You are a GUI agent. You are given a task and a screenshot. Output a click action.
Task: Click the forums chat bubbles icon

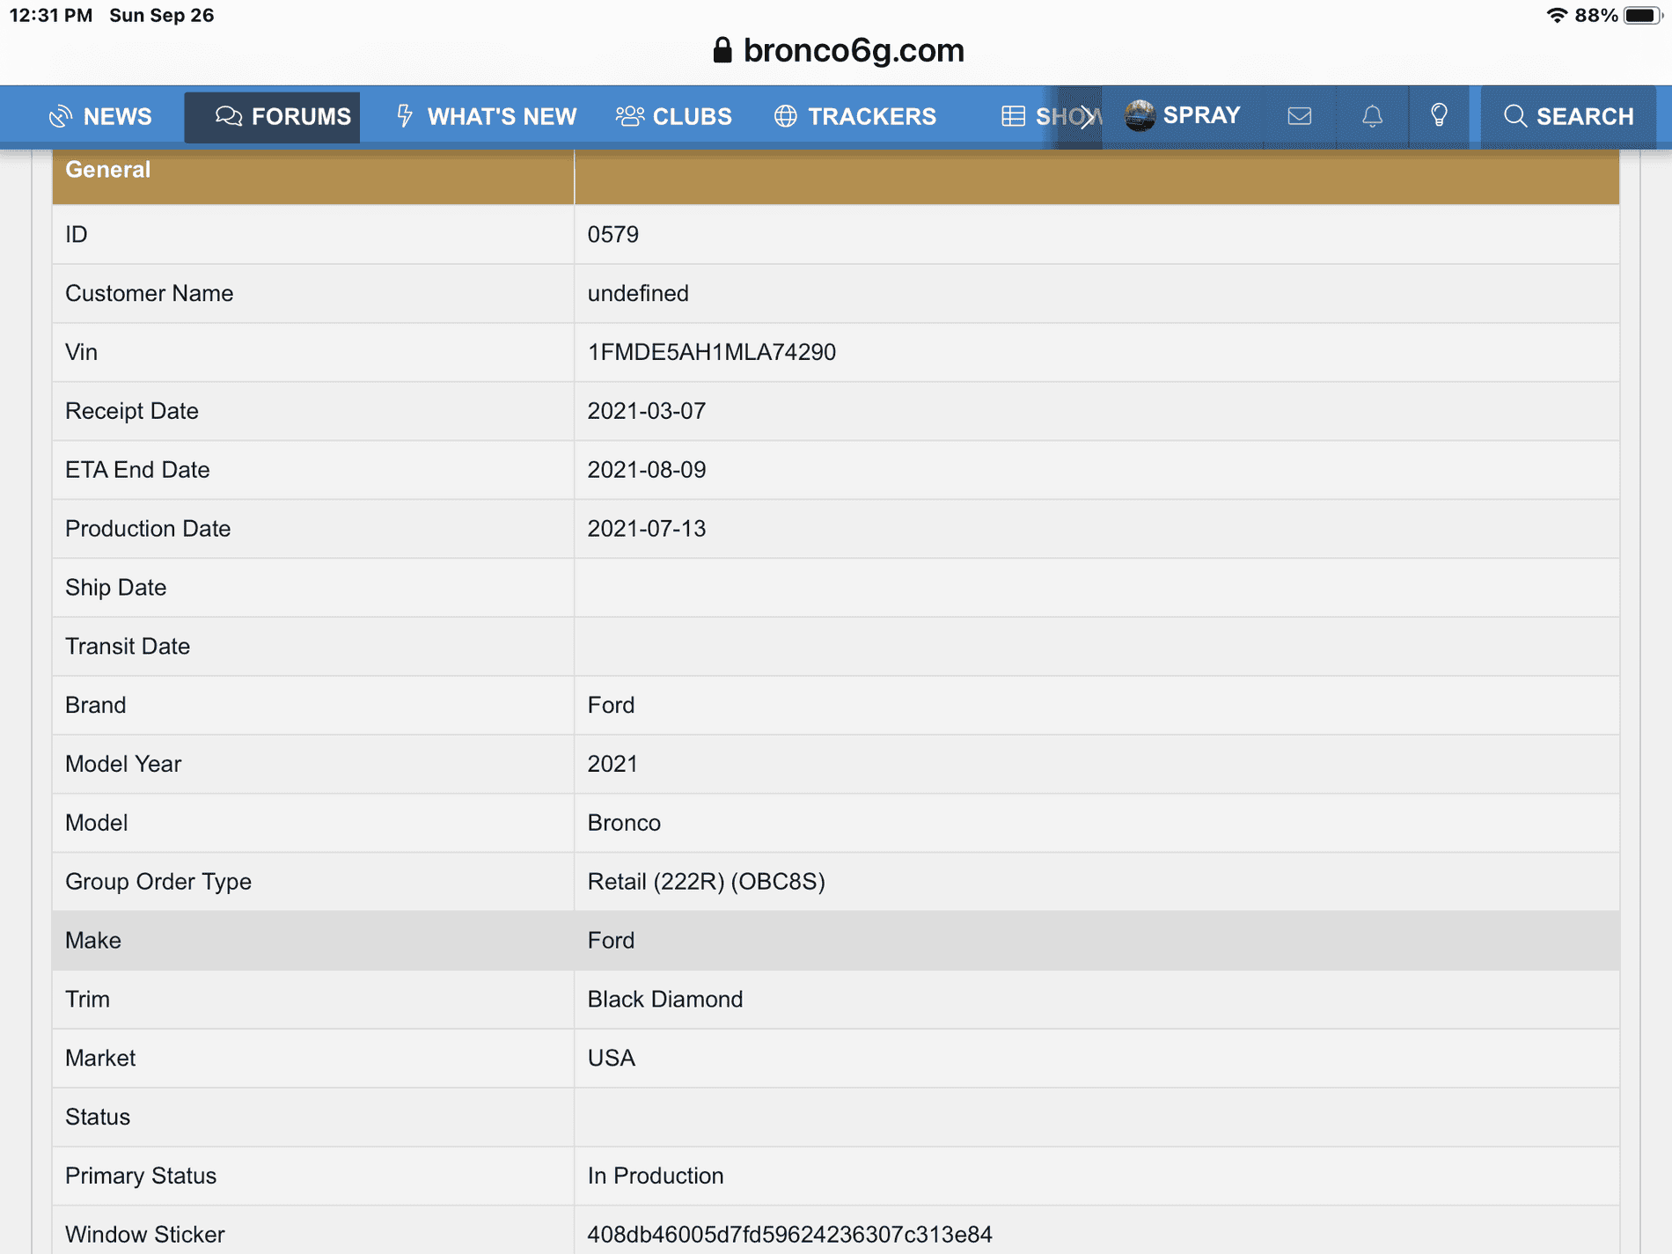coord(228,116)
